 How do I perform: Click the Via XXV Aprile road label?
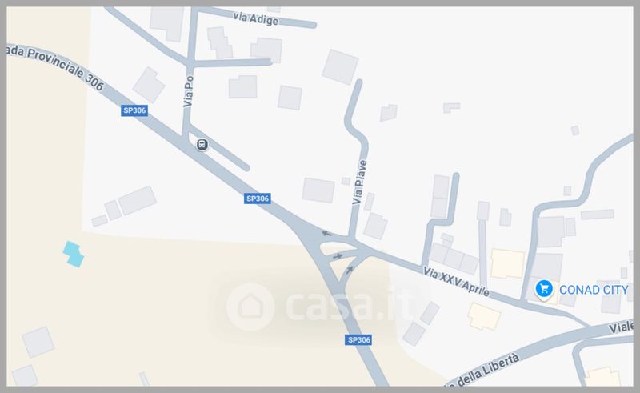(456, 281)
